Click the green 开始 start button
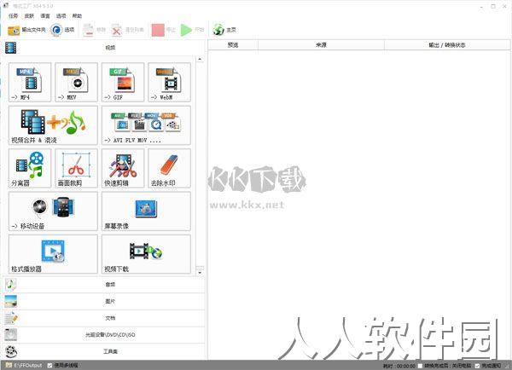This screenshot has width=512, height=370. [192, 30]
